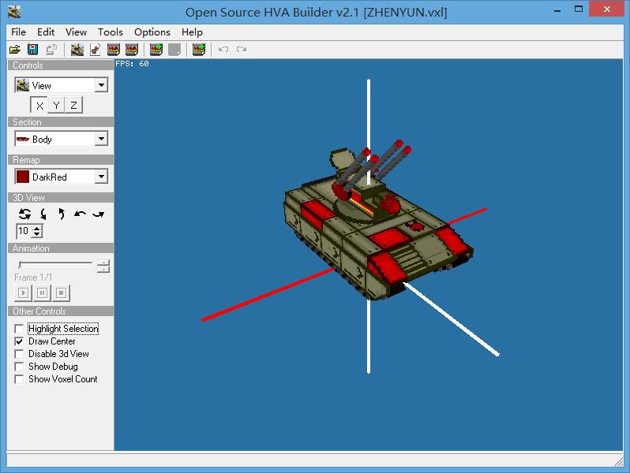
Task: Click the redo arrow in the toolbar
Action: (x=242, y=50)
